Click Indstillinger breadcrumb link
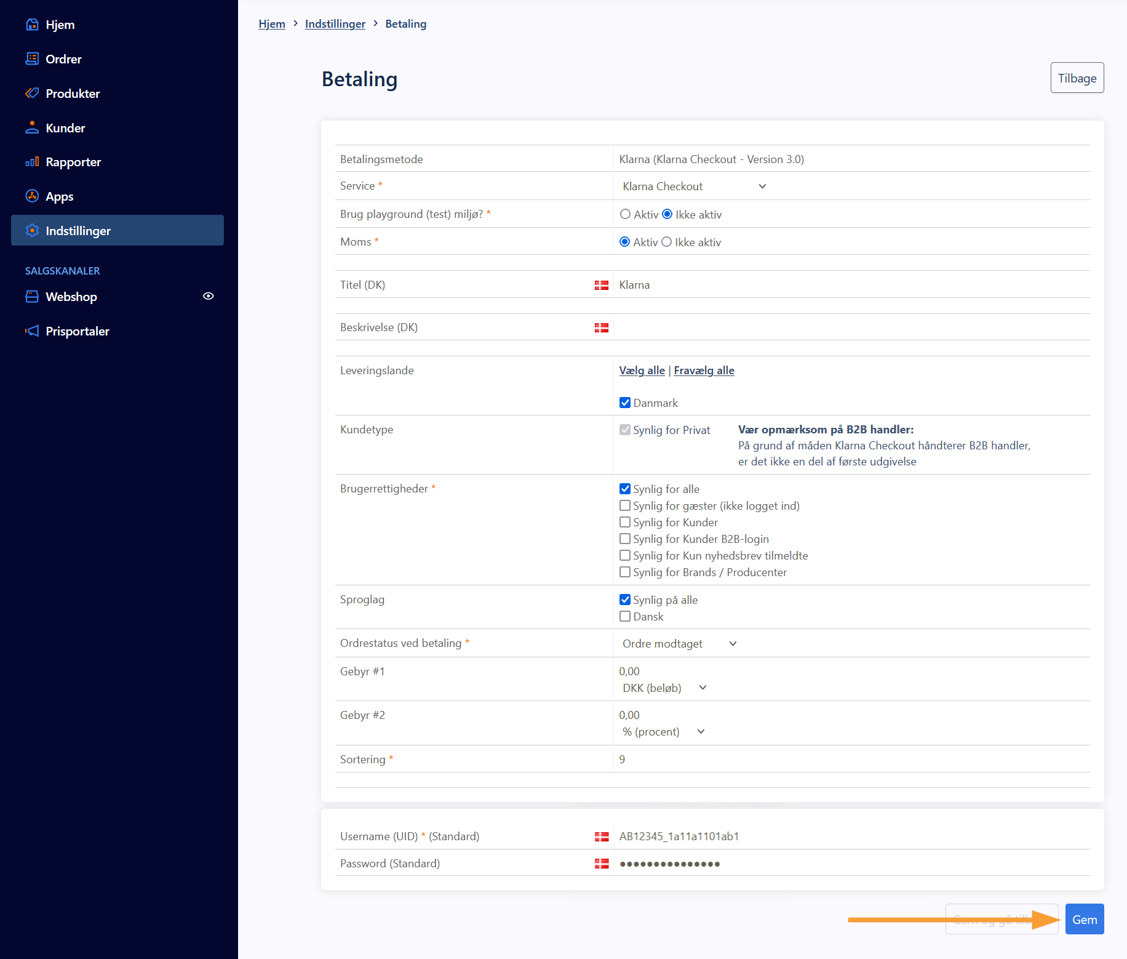The height and width of the screenshot is (959, 1127). point(335,23)
